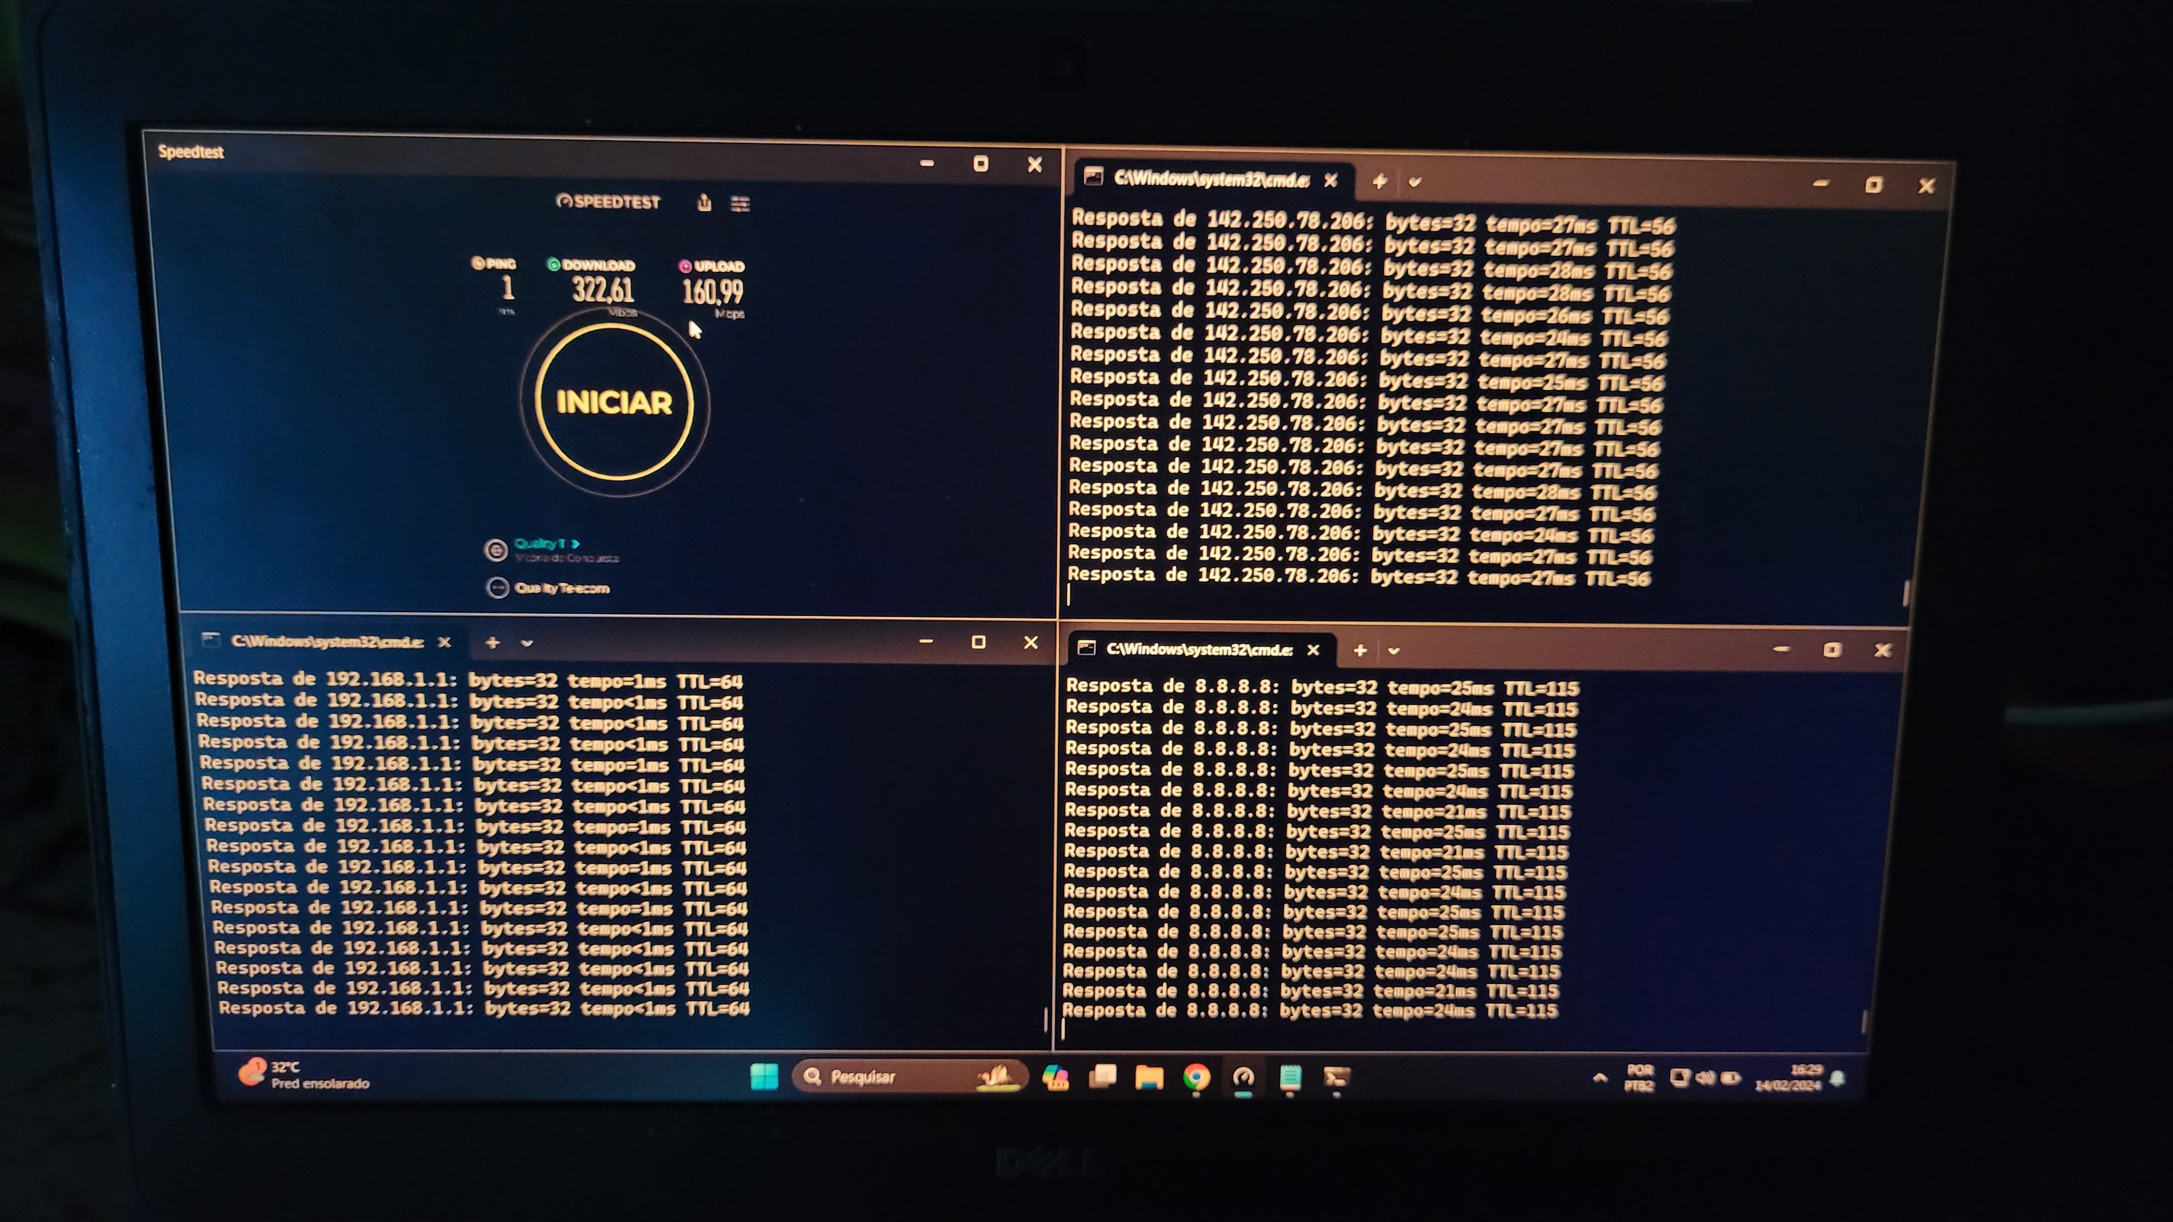Screen dimensions: 2173x1222
Task: Open the Quality Telecom provider entry
Action: [x=561, y=588]
